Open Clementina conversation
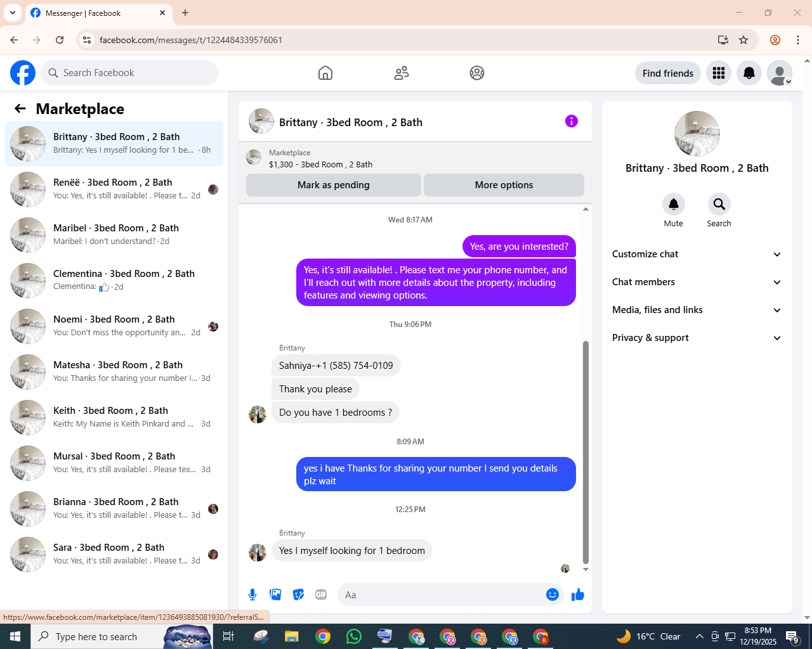Screen dimensions: 812x649 [x=114, y=281]
